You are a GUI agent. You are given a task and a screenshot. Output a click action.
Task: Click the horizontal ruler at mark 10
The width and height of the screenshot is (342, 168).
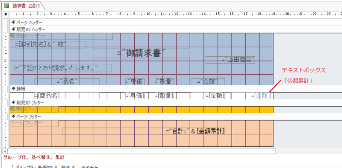pyautogui.click(x=148, y=14)
